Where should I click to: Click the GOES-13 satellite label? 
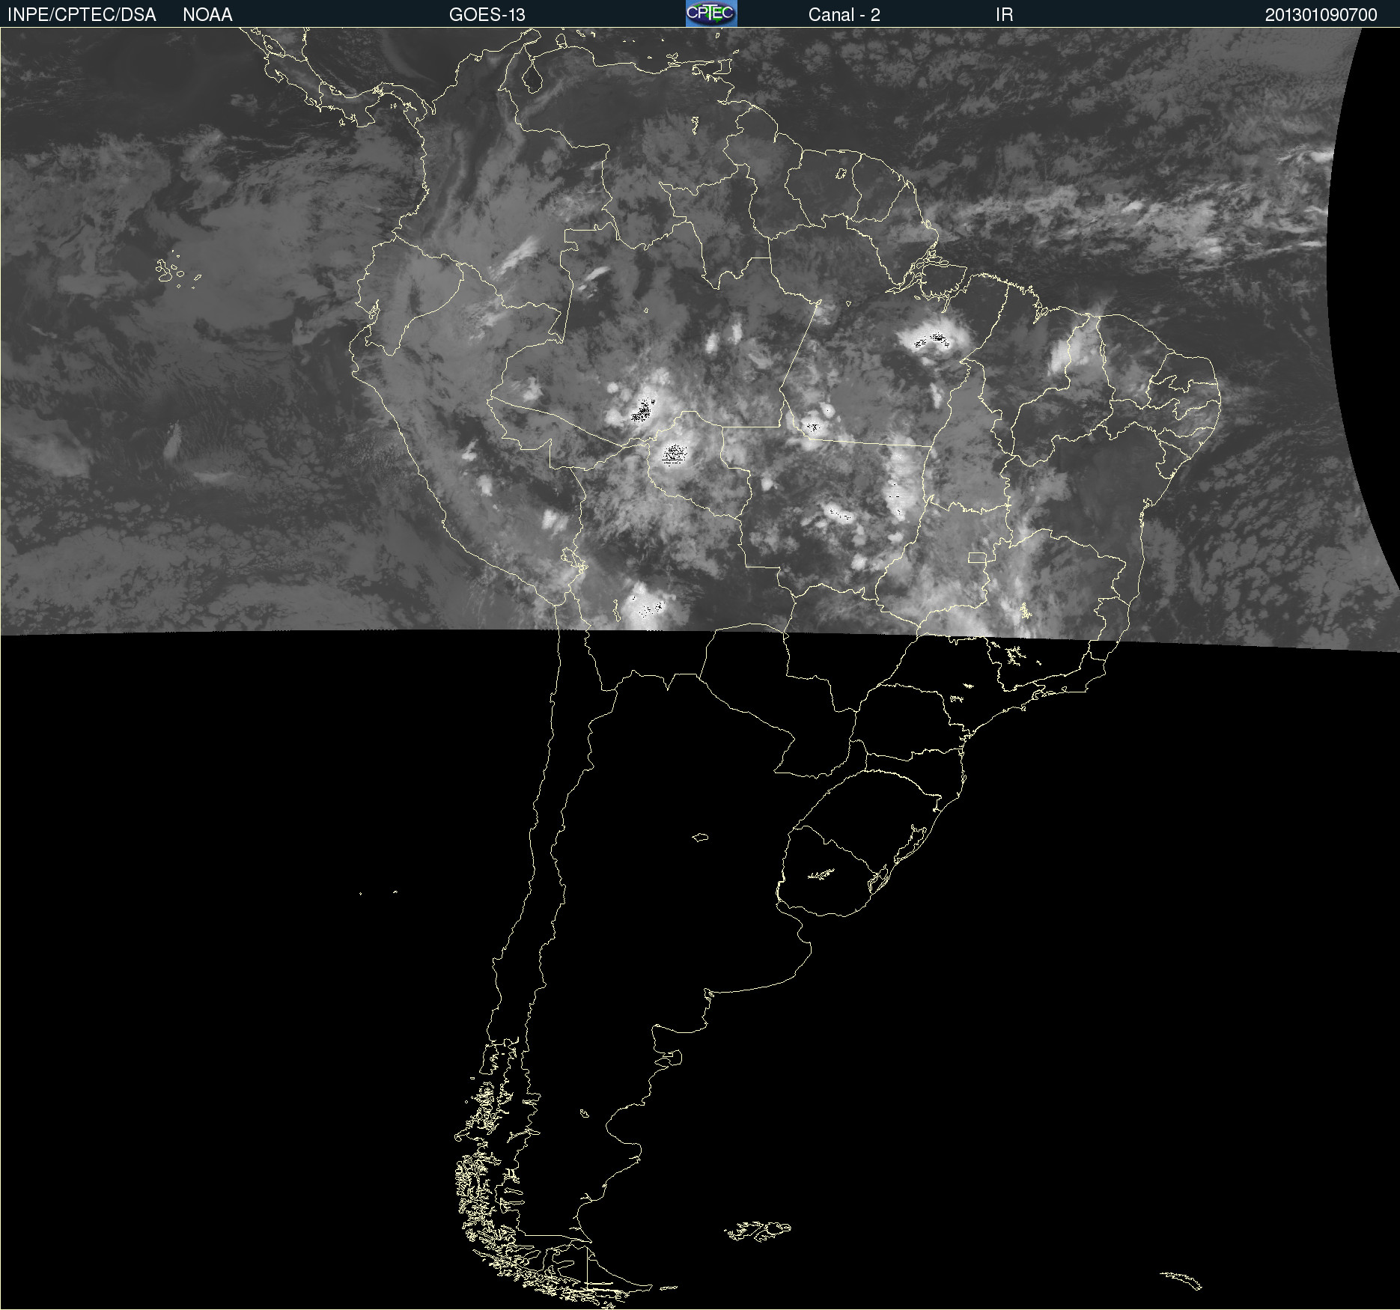tap(487, 15)
